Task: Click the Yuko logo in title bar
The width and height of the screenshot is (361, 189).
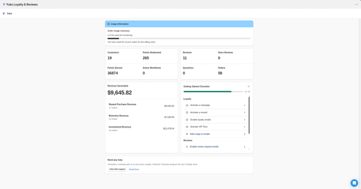Action: (x=4, y=4)
